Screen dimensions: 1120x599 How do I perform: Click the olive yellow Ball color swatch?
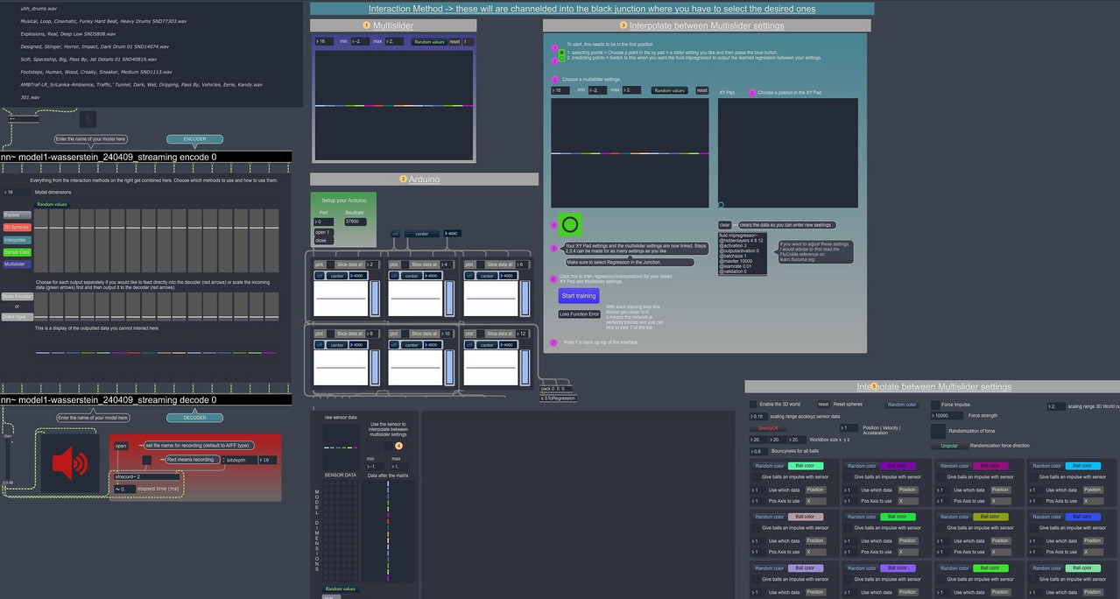tap(990, 517)
